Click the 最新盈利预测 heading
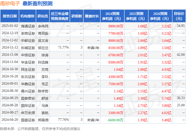The image size is (186, 131). point(37,3)
